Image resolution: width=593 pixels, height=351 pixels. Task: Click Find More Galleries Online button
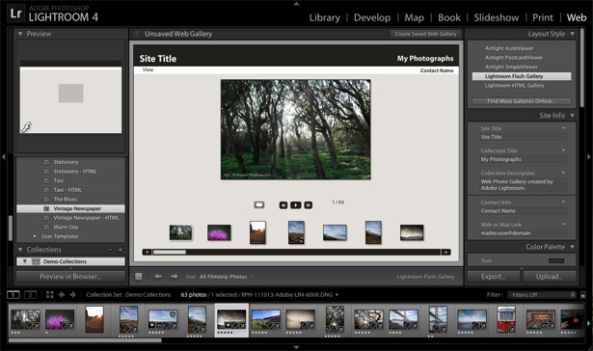click(522, 101)
